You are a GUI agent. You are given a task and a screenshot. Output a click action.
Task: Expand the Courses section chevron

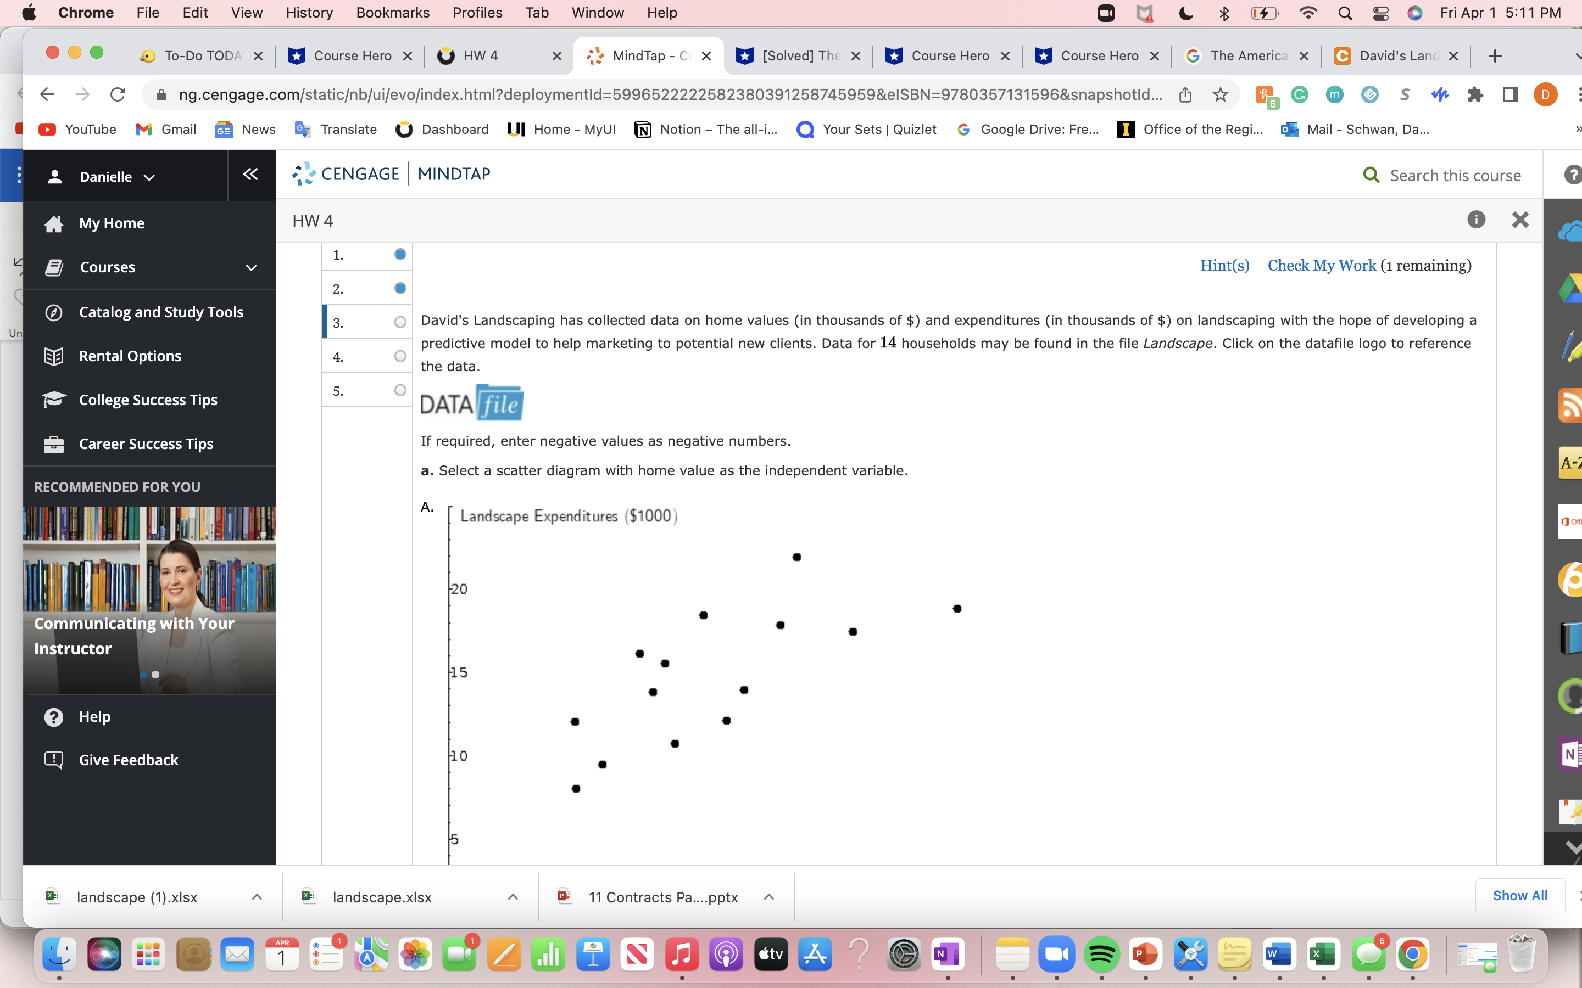pos(251,267)
